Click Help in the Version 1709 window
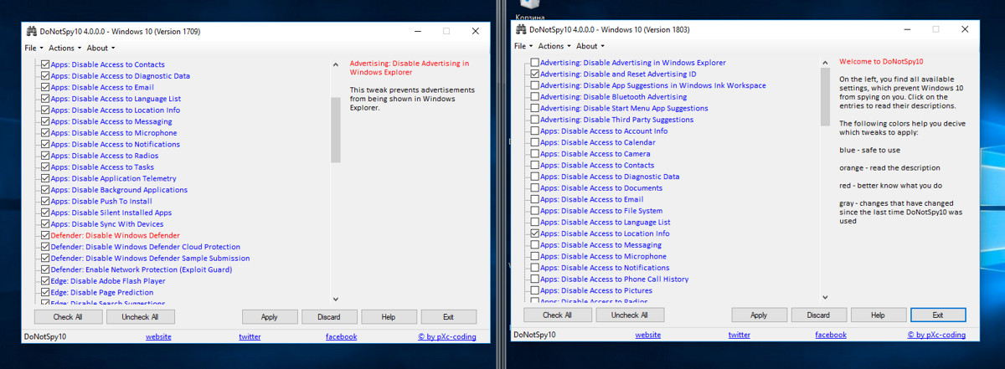The image size is (1005, 369). tap(389, 317)
